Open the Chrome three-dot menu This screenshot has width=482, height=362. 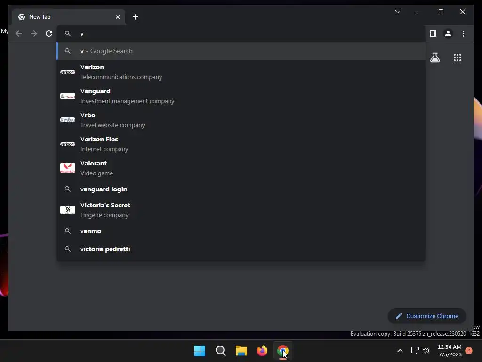[x=463, y=33]
